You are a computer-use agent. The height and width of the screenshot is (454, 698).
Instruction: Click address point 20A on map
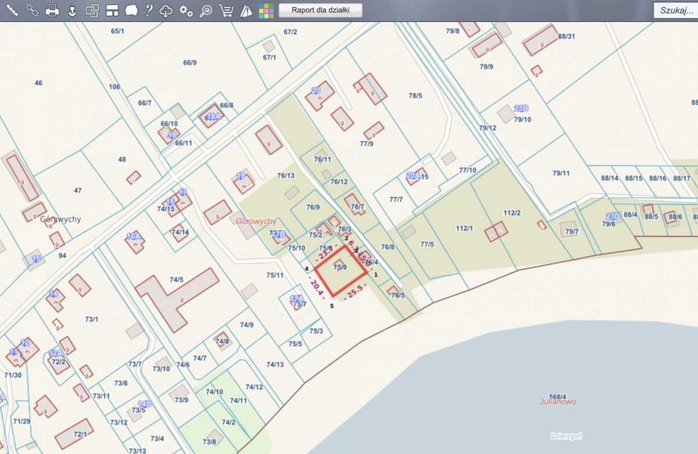[413, 175]
